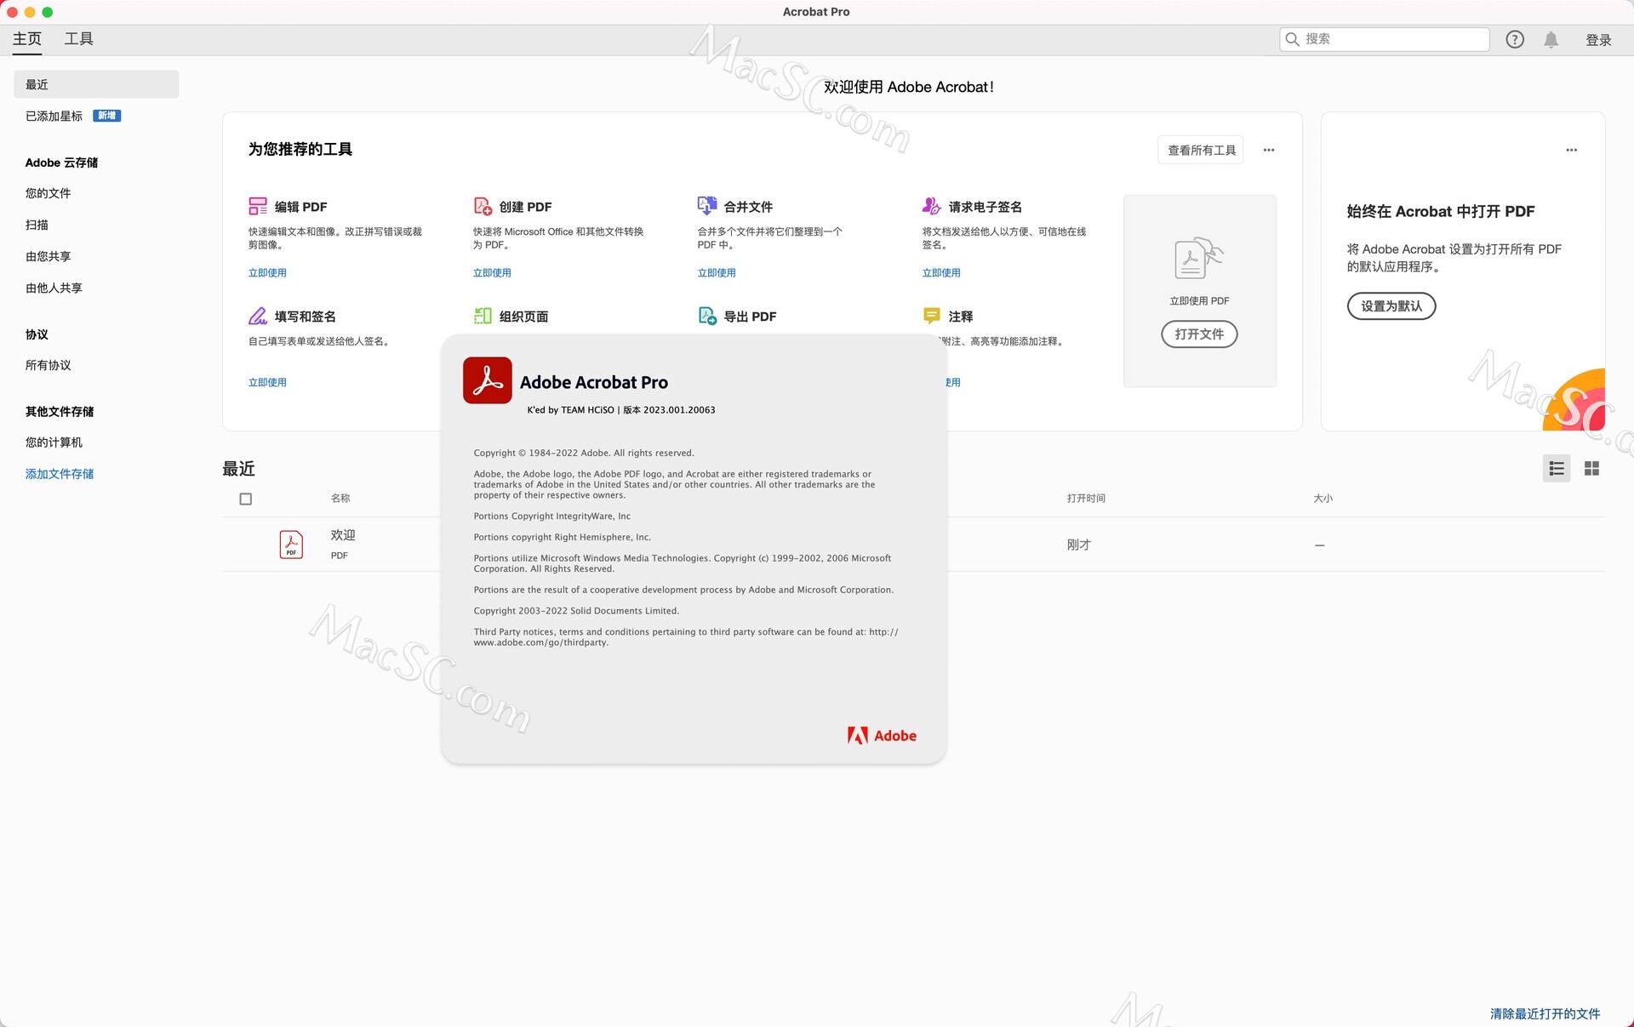The height and width of the screenshot is (1027, 1634).
Task: Click 立即使用 under 合并文件
Action: pos(717,272)
